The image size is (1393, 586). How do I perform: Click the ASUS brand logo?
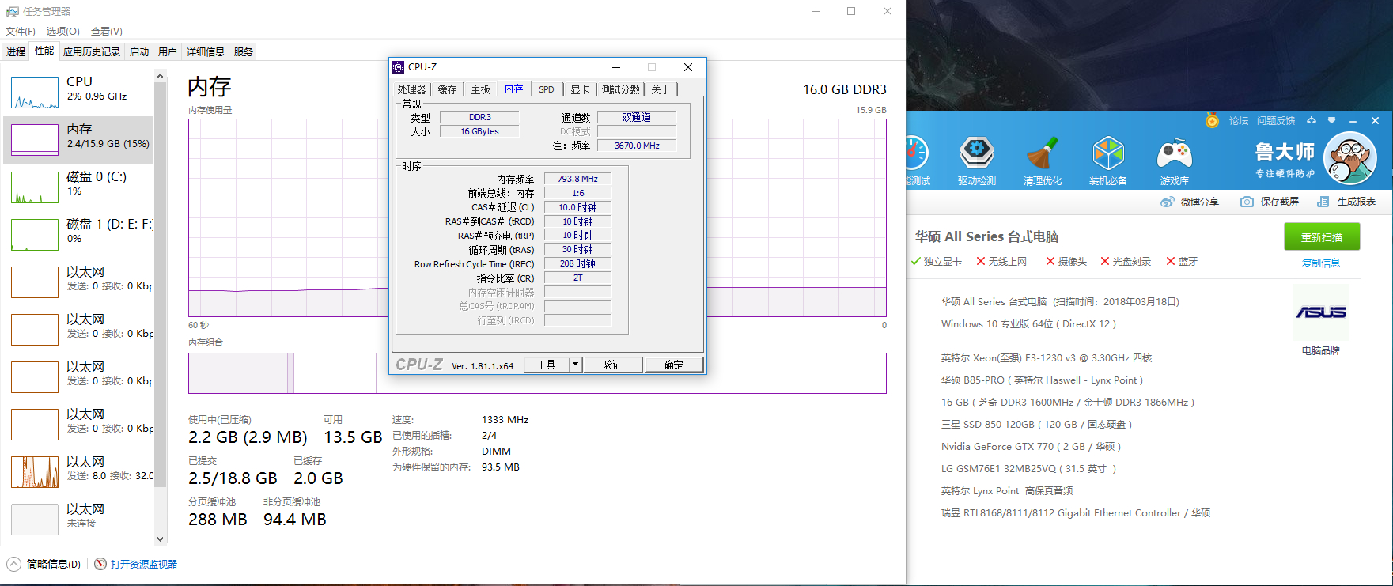[1321, 312]
